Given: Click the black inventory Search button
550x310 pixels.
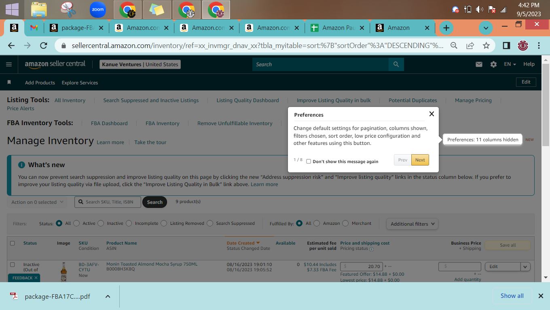Looking at the screenshot, I should click(x=154, y=202).
